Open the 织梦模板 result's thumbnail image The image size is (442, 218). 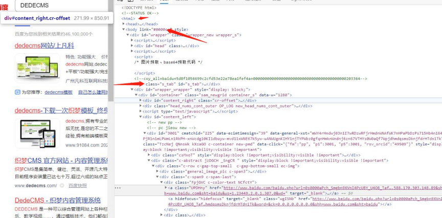37,134
